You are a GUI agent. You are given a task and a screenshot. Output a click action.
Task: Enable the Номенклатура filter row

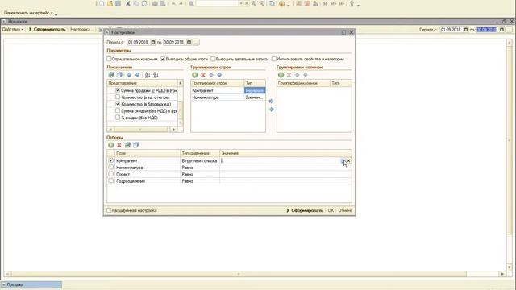pyautogui.click(x=111, y=168)
